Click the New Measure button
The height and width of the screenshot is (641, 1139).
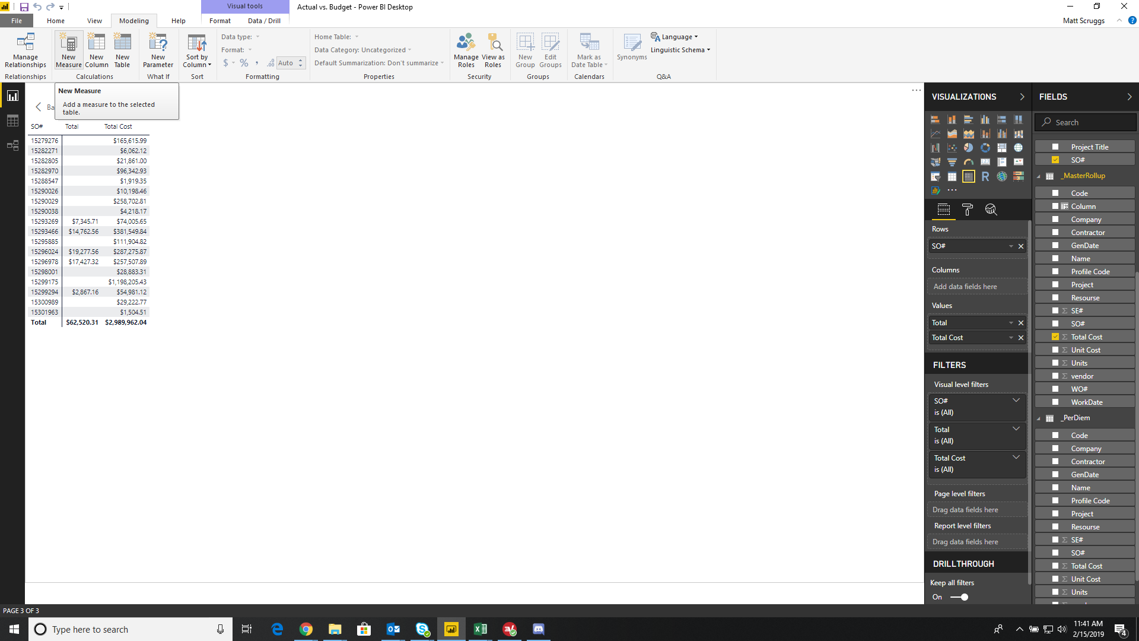[69, 50]
